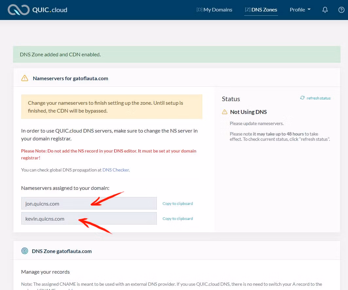Click 'Not Using DNS' status text

(x=248, y=112)
